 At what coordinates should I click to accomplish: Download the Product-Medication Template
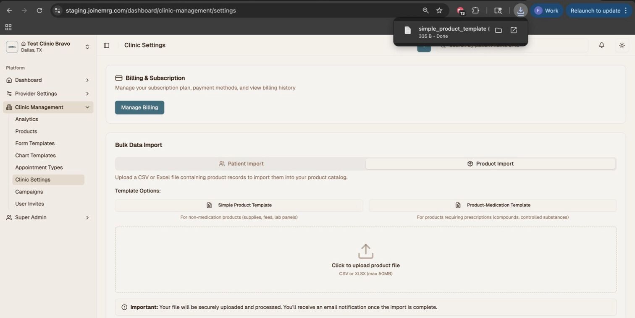point(493,205)
